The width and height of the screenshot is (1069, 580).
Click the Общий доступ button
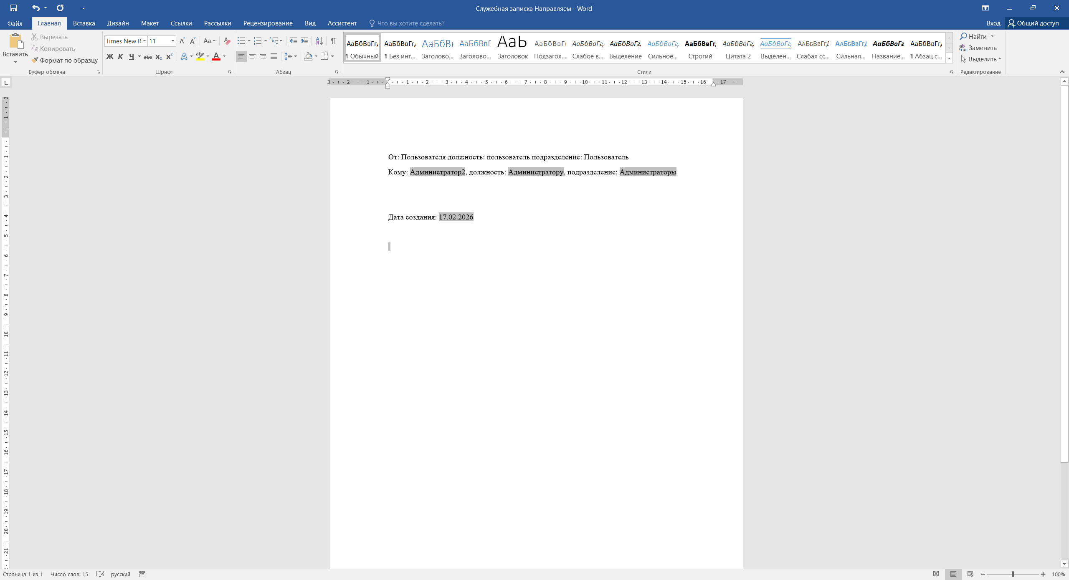click(1033, 23)
